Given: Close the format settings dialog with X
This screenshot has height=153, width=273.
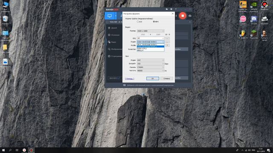Looking at the screenshot, I should [x=172, y=14].
